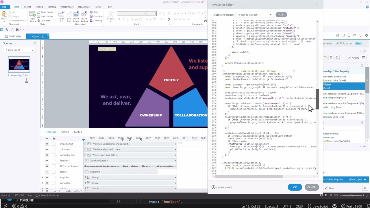Toggle lock box for empathy text layer

coord(53,144)
